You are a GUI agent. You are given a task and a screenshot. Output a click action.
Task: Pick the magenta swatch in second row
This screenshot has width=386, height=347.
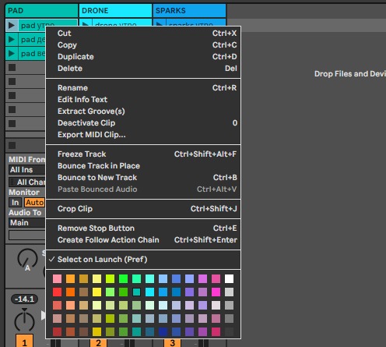tap(216, 292)
